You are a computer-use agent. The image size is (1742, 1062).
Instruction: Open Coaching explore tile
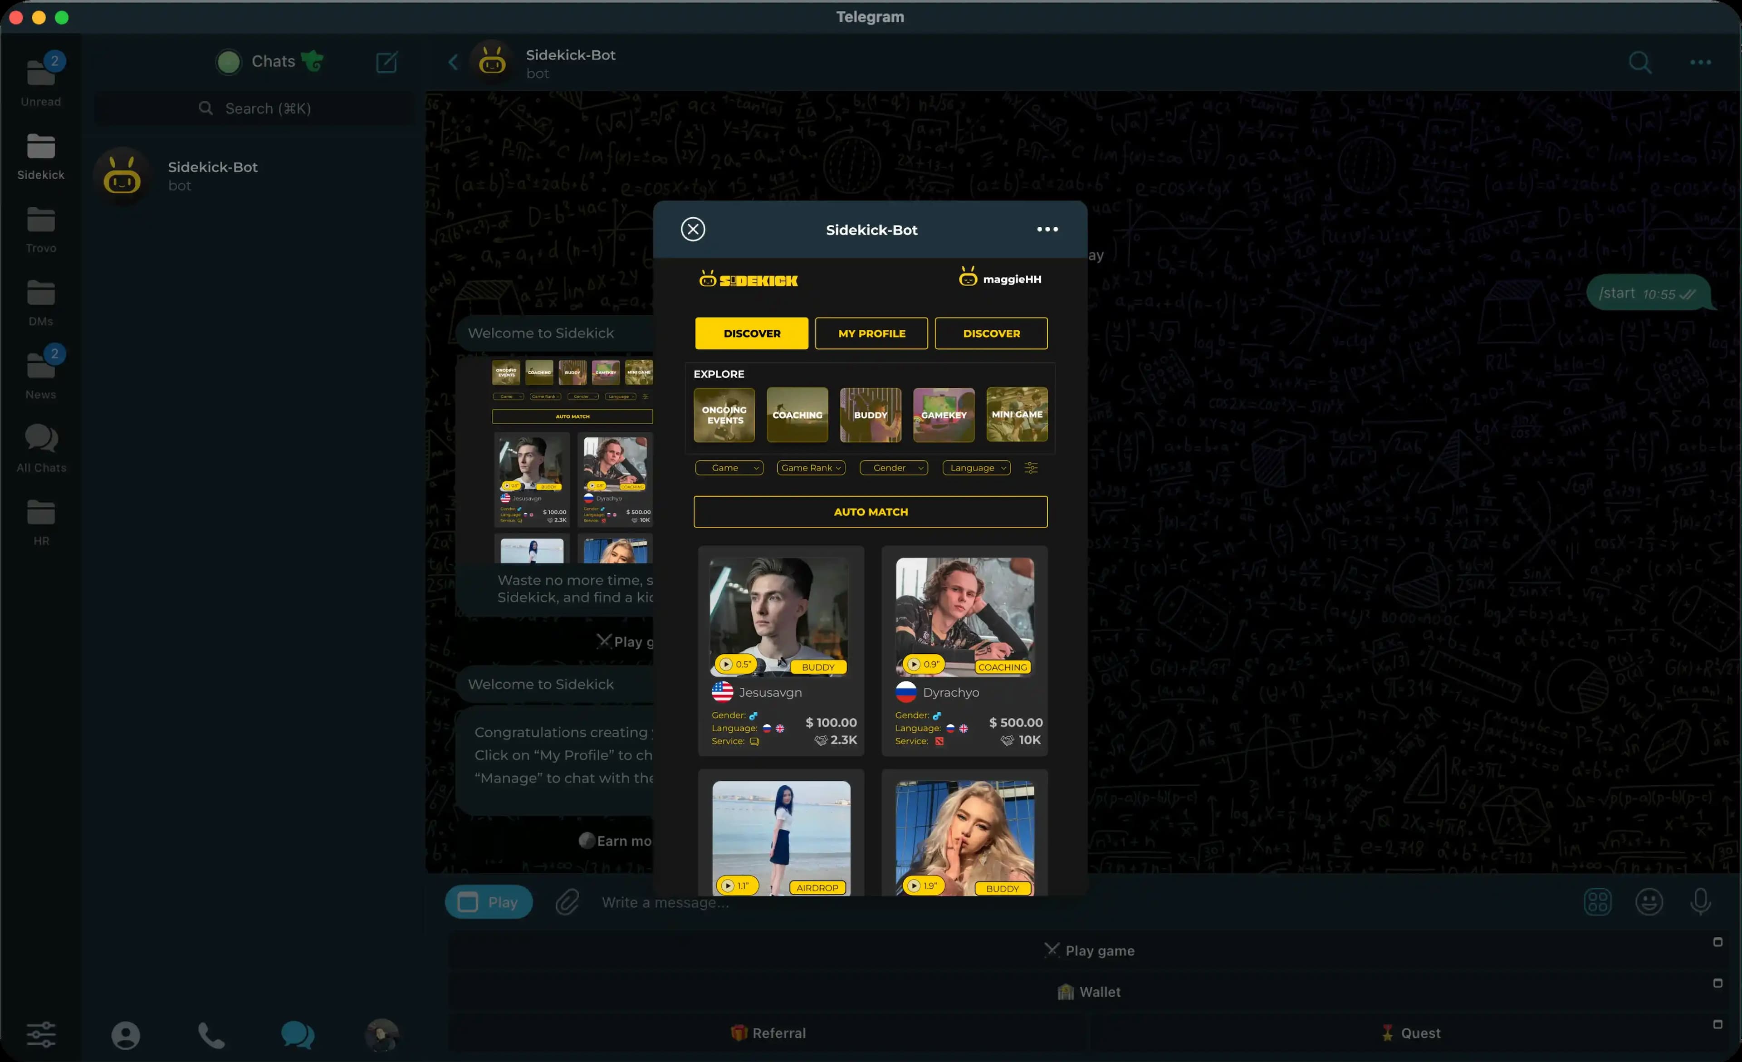pyautogui.click(x=798, y=414)
